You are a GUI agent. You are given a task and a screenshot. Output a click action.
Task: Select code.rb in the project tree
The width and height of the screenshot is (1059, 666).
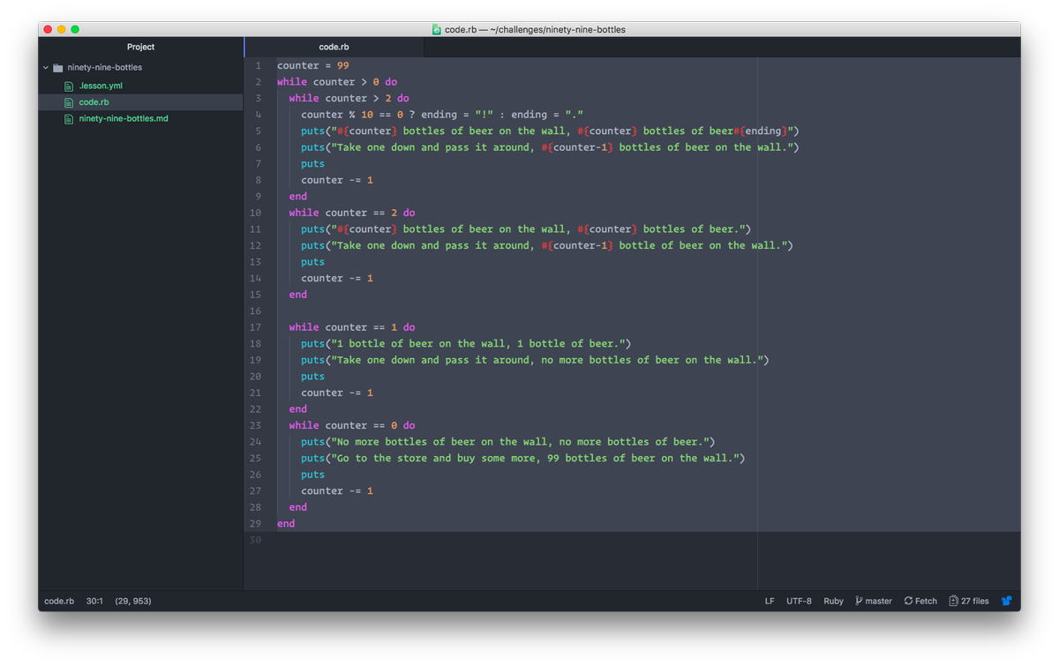click(x=94, y=102)
